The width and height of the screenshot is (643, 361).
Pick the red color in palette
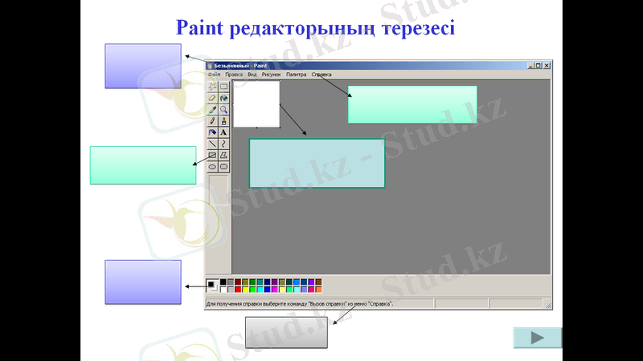pyautogui.click(x=239, y=289)
